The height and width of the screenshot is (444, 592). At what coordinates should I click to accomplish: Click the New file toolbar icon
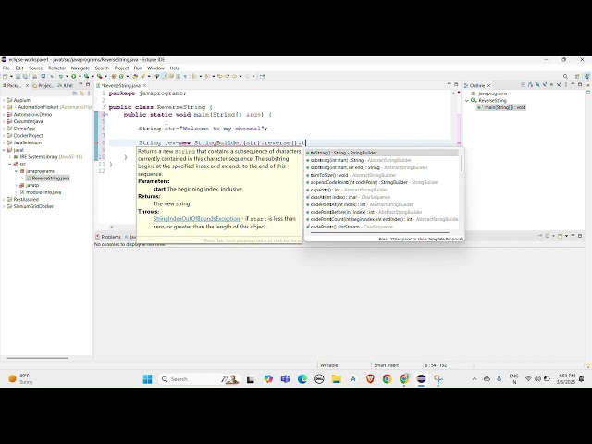pos(6,76)
